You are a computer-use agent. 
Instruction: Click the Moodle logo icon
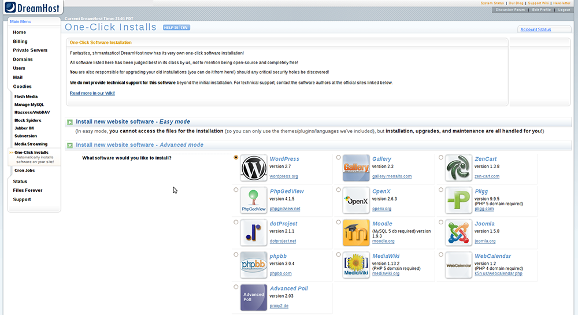point(356,233)
